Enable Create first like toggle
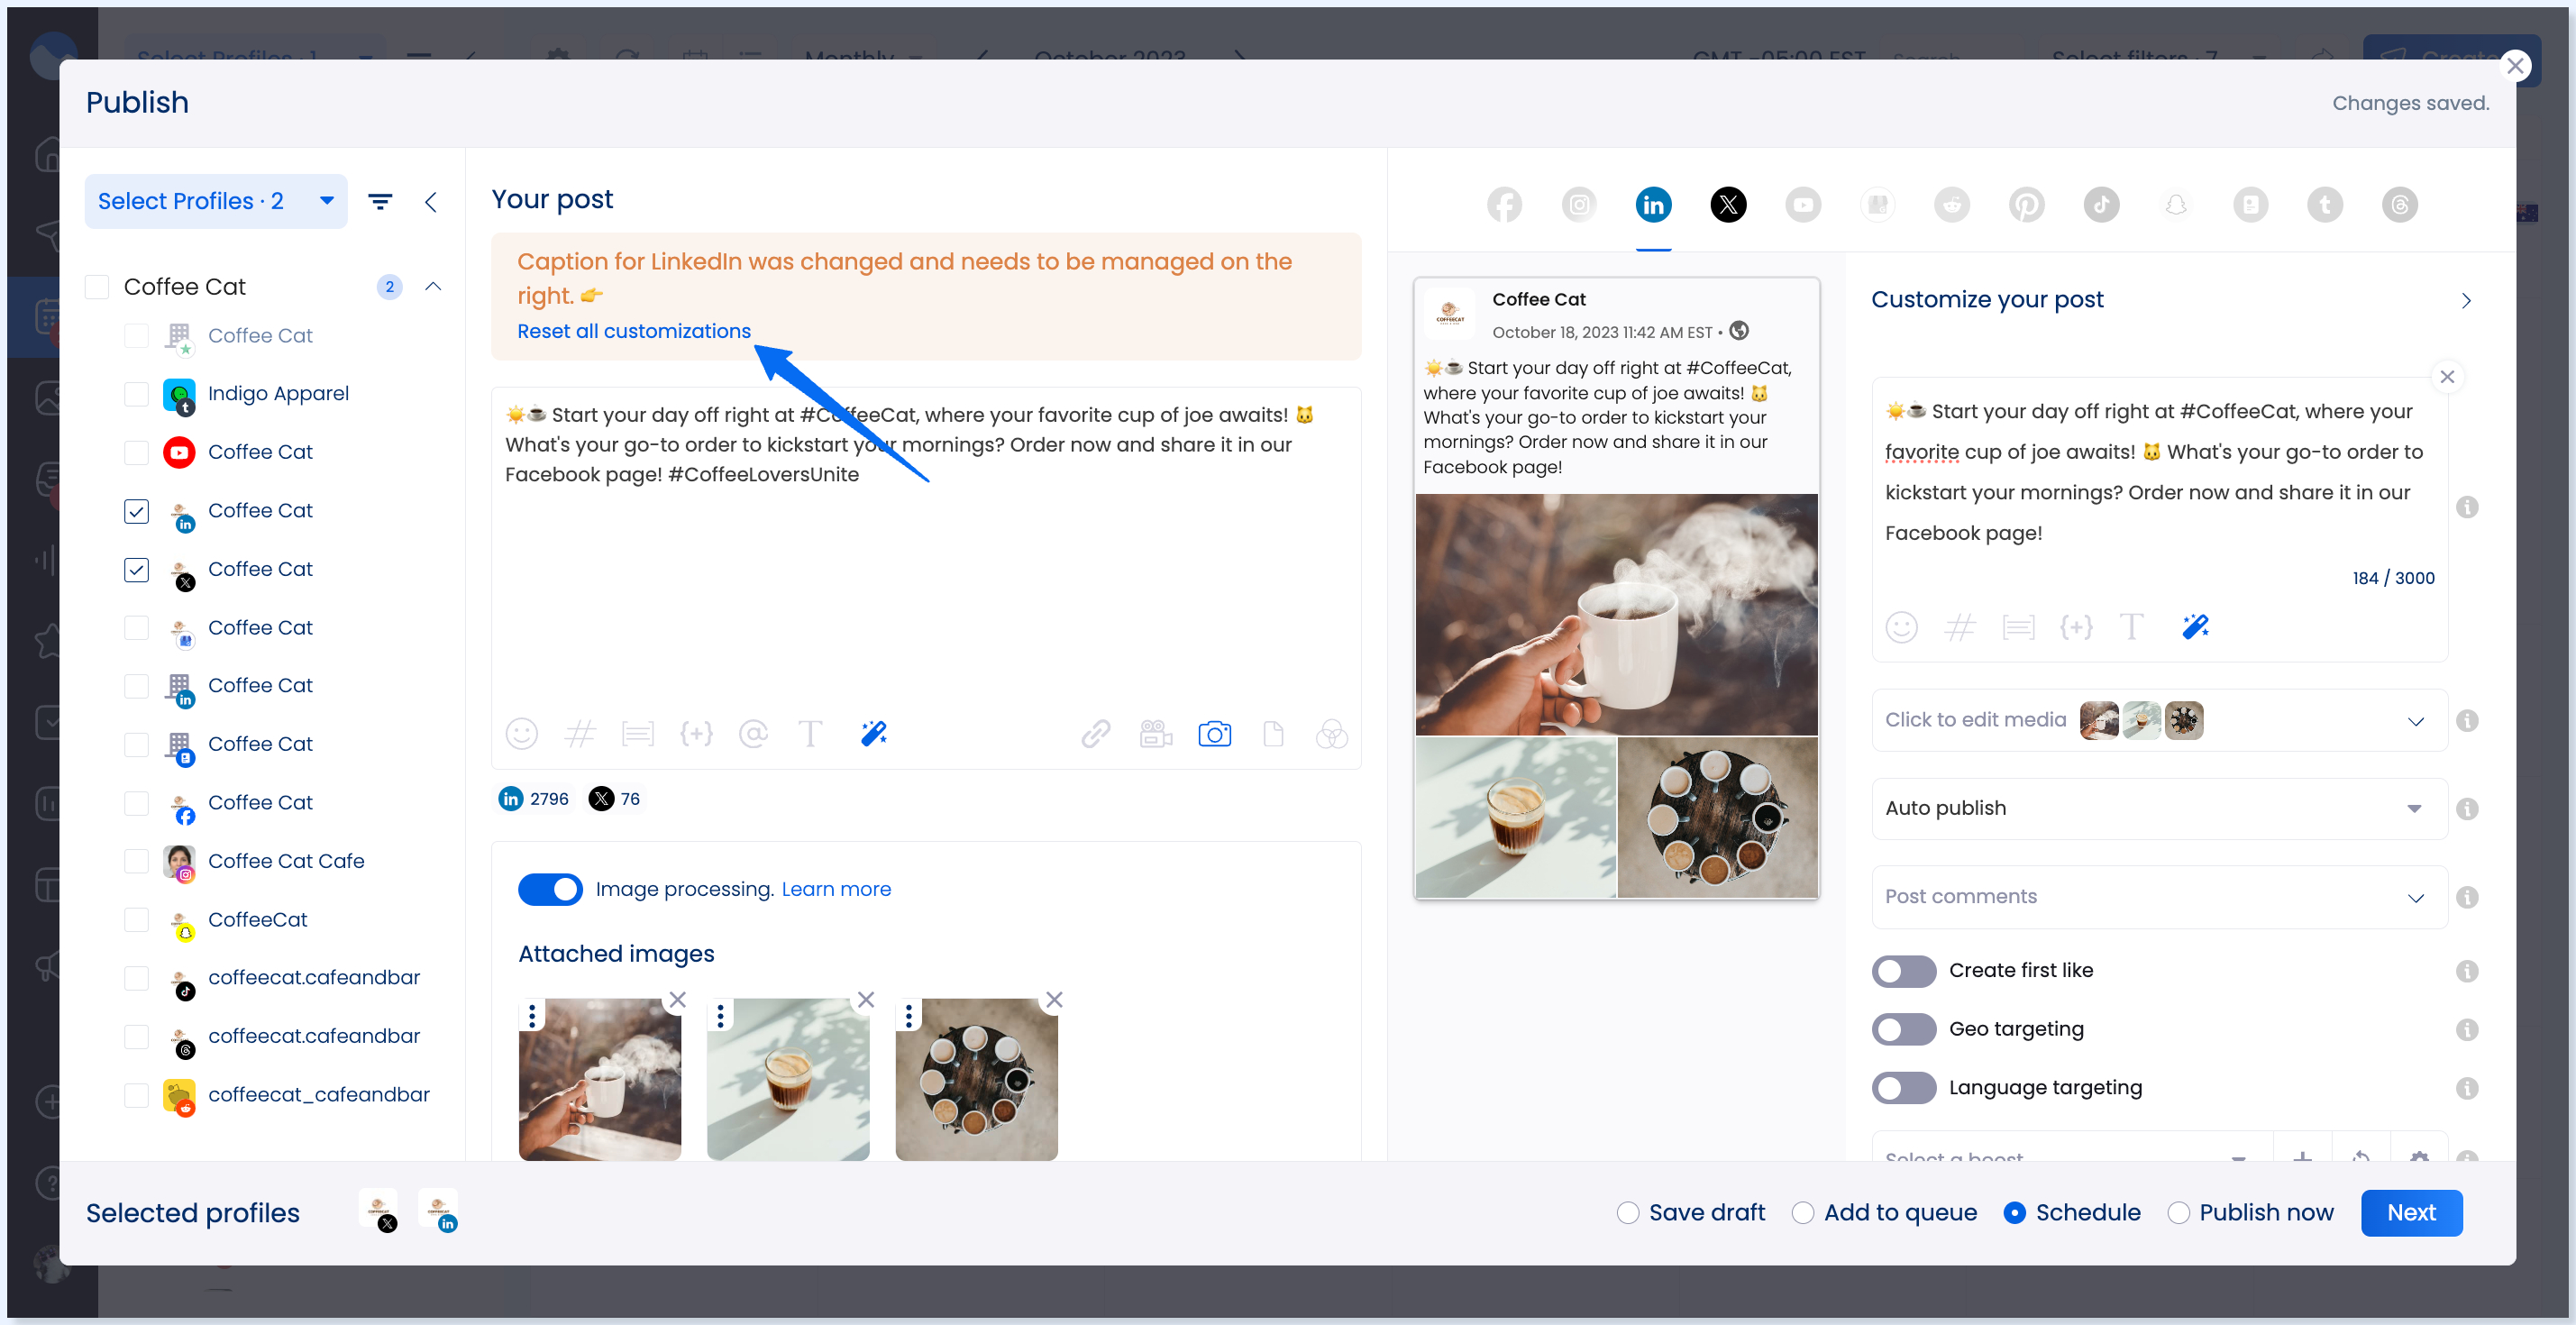The width and height of the screenshot is (2576, 1325). tap(1904, 971)
